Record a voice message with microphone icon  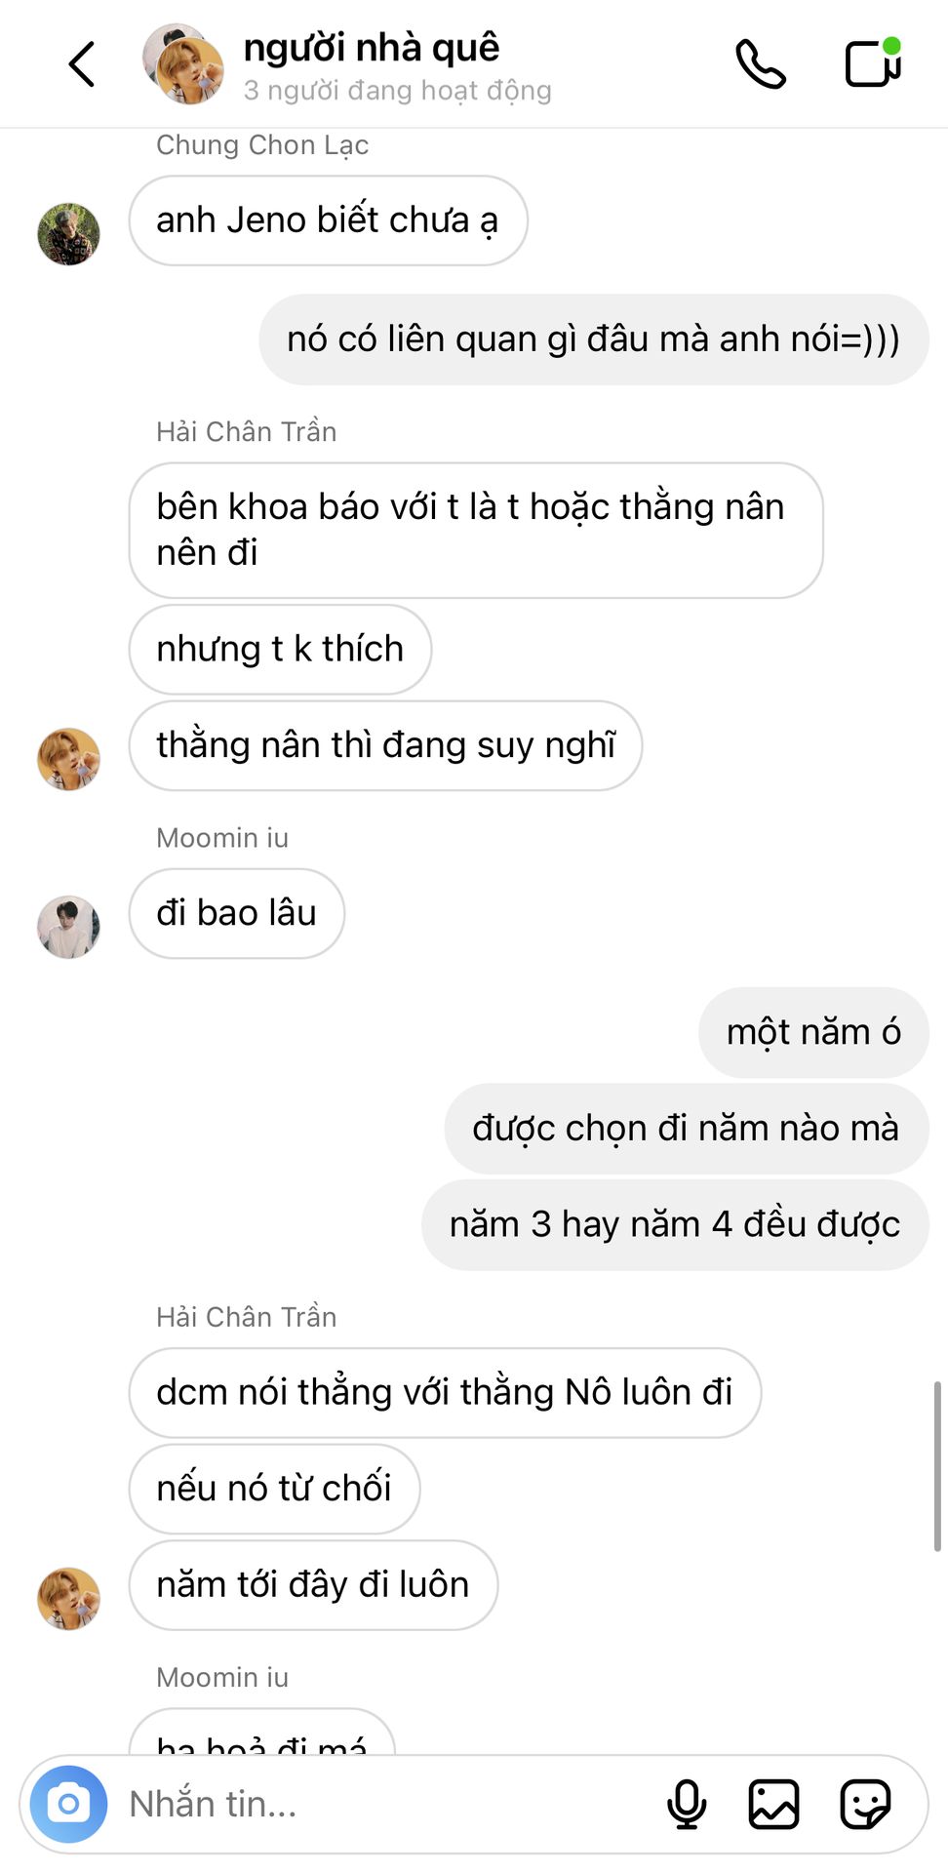(x=687, y=1804)
